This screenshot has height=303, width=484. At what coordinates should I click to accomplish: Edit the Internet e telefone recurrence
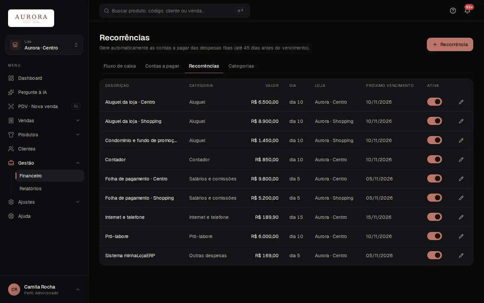461,217
